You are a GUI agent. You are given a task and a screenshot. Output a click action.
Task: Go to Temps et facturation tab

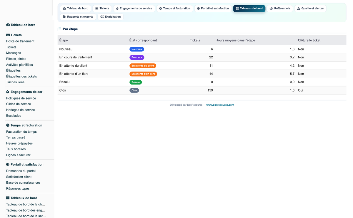(175, 9)
